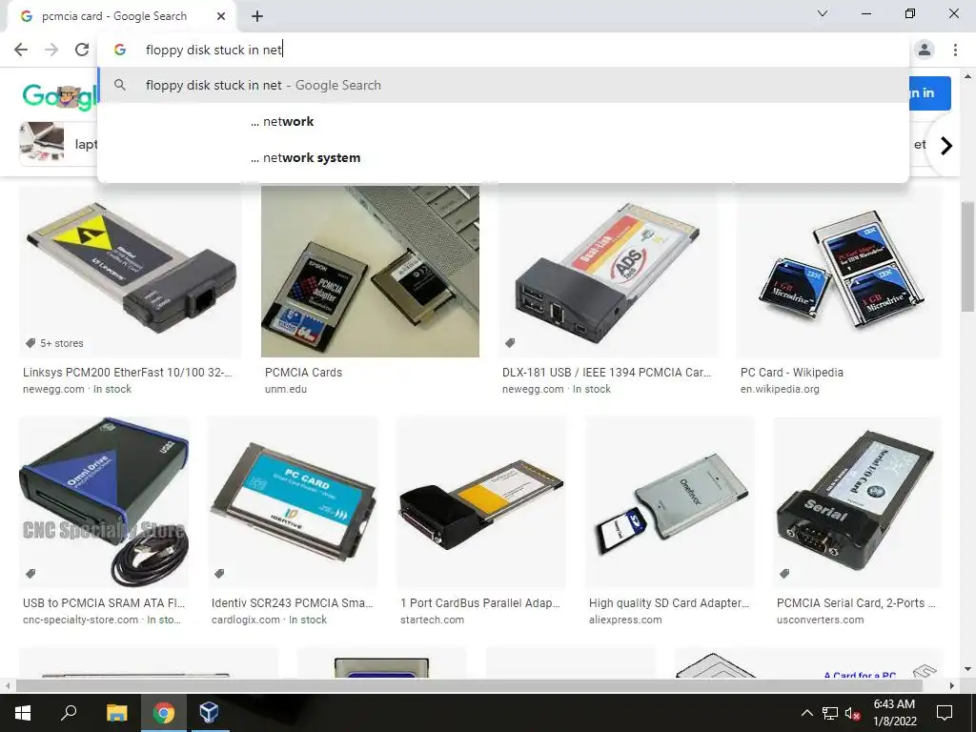The height and width of the screenshot is (732, 976).
Task: Open the laptop related-search chip thumbnail
Action: (42, 143)
